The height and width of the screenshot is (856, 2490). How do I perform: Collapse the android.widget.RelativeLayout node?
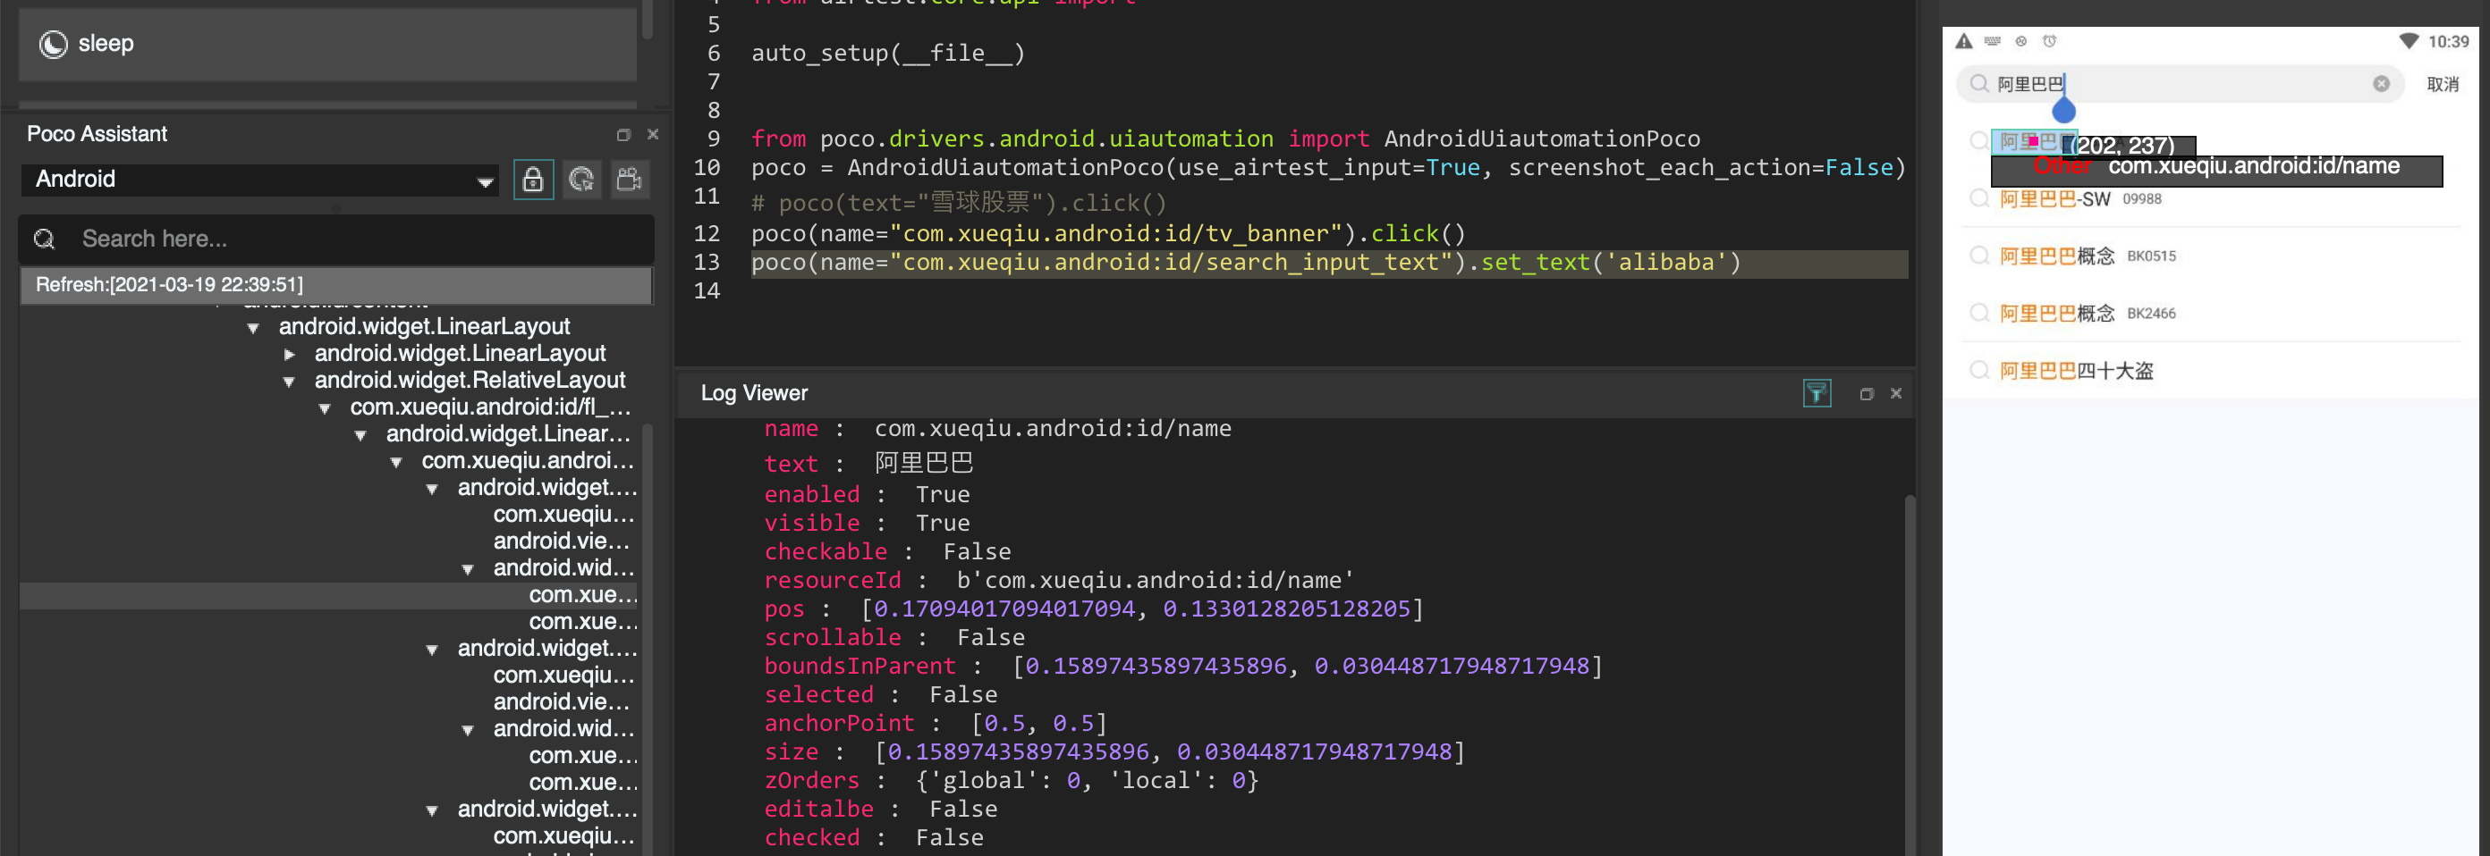(x=289, y=382)
